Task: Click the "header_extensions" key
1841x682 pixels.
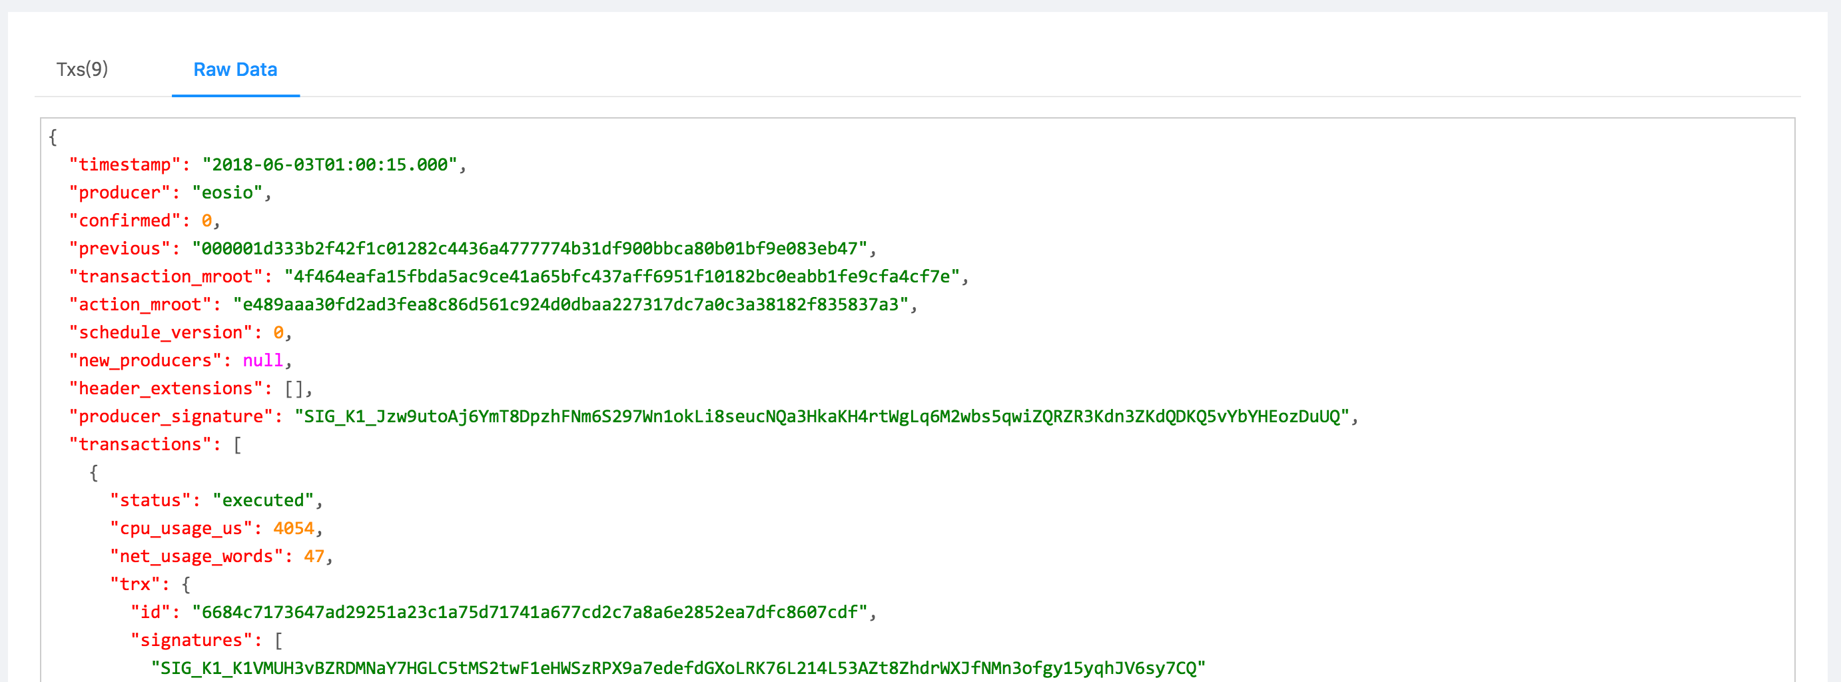Action: (x=166, y=388)
